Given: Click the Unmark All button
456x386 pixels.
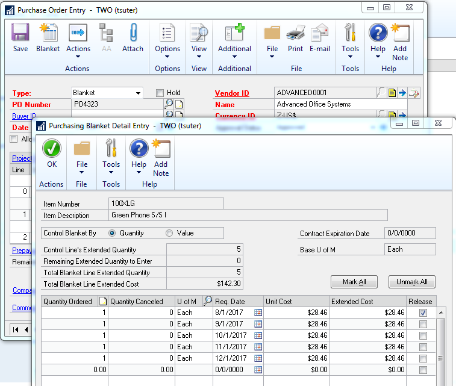Looking at the screenshot, I should (412, 282).
